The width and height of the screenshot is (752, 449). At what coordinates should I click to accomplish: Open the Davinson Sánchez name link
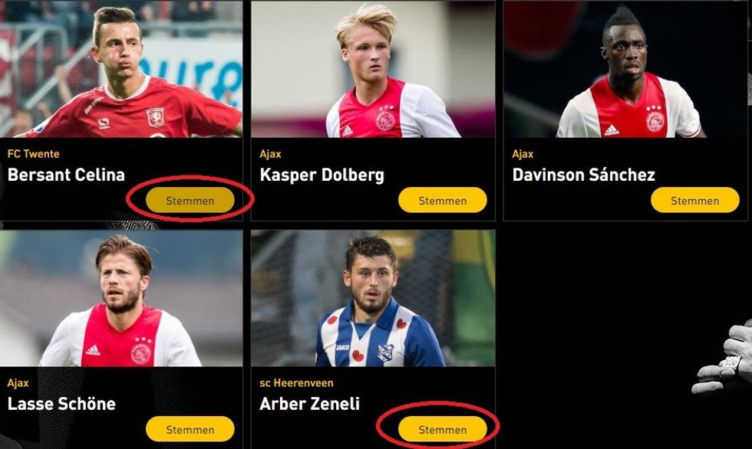(584, 175)
